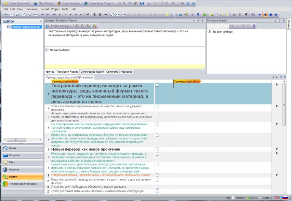The image size is (292, 201).
Task: Click the Save icon in top toolbar
Action: click(142, 3)
